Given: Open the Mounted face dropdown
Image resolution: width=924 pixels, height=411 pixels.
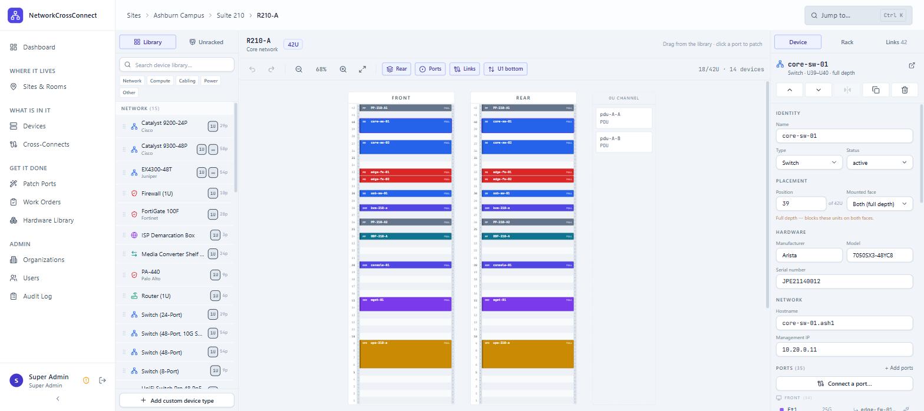Looking at the screenshot, I should coord(879,204).
